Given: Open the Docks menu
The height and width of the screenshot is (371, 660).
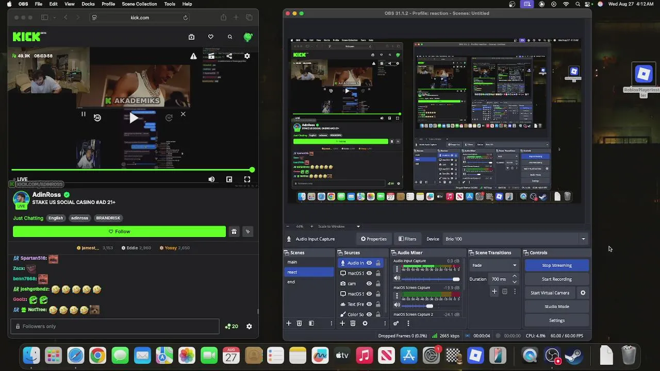Looking at the screenshot, I should 88,4.
